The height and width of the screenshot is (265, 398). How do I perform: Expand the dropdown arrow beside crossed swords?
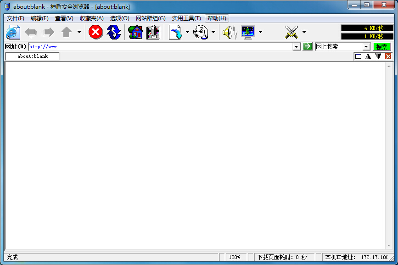(304, 32)
